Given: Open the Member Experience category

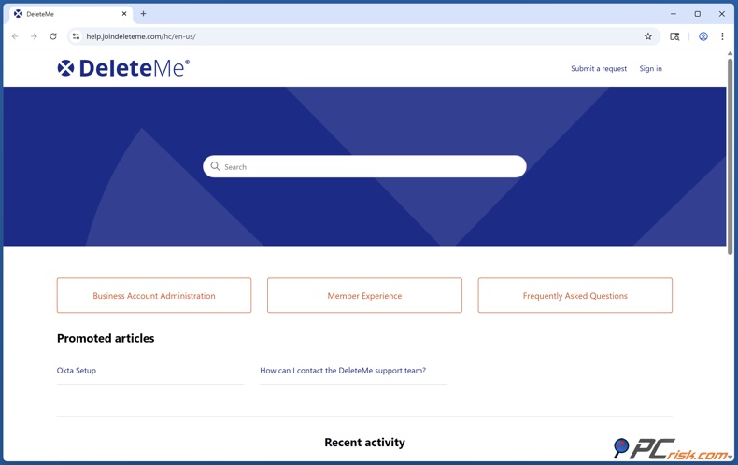Looking at the screenshot, I should (364, 295).
